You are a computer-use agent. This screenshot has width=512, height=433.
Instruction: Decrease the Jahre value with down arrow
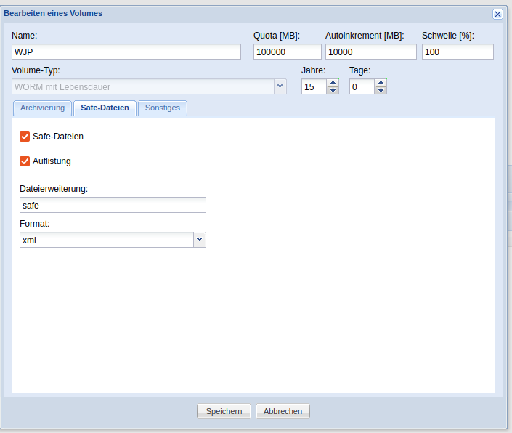click(333, 91)
